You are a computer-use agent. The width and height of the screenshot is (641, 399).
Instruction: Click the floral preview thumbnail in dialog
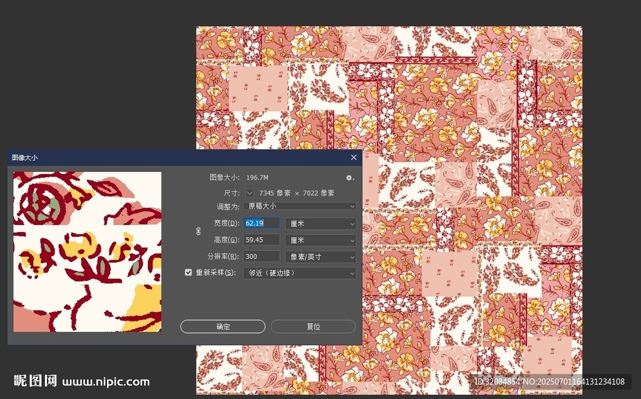pyautogui.click(x=87, y=251)
